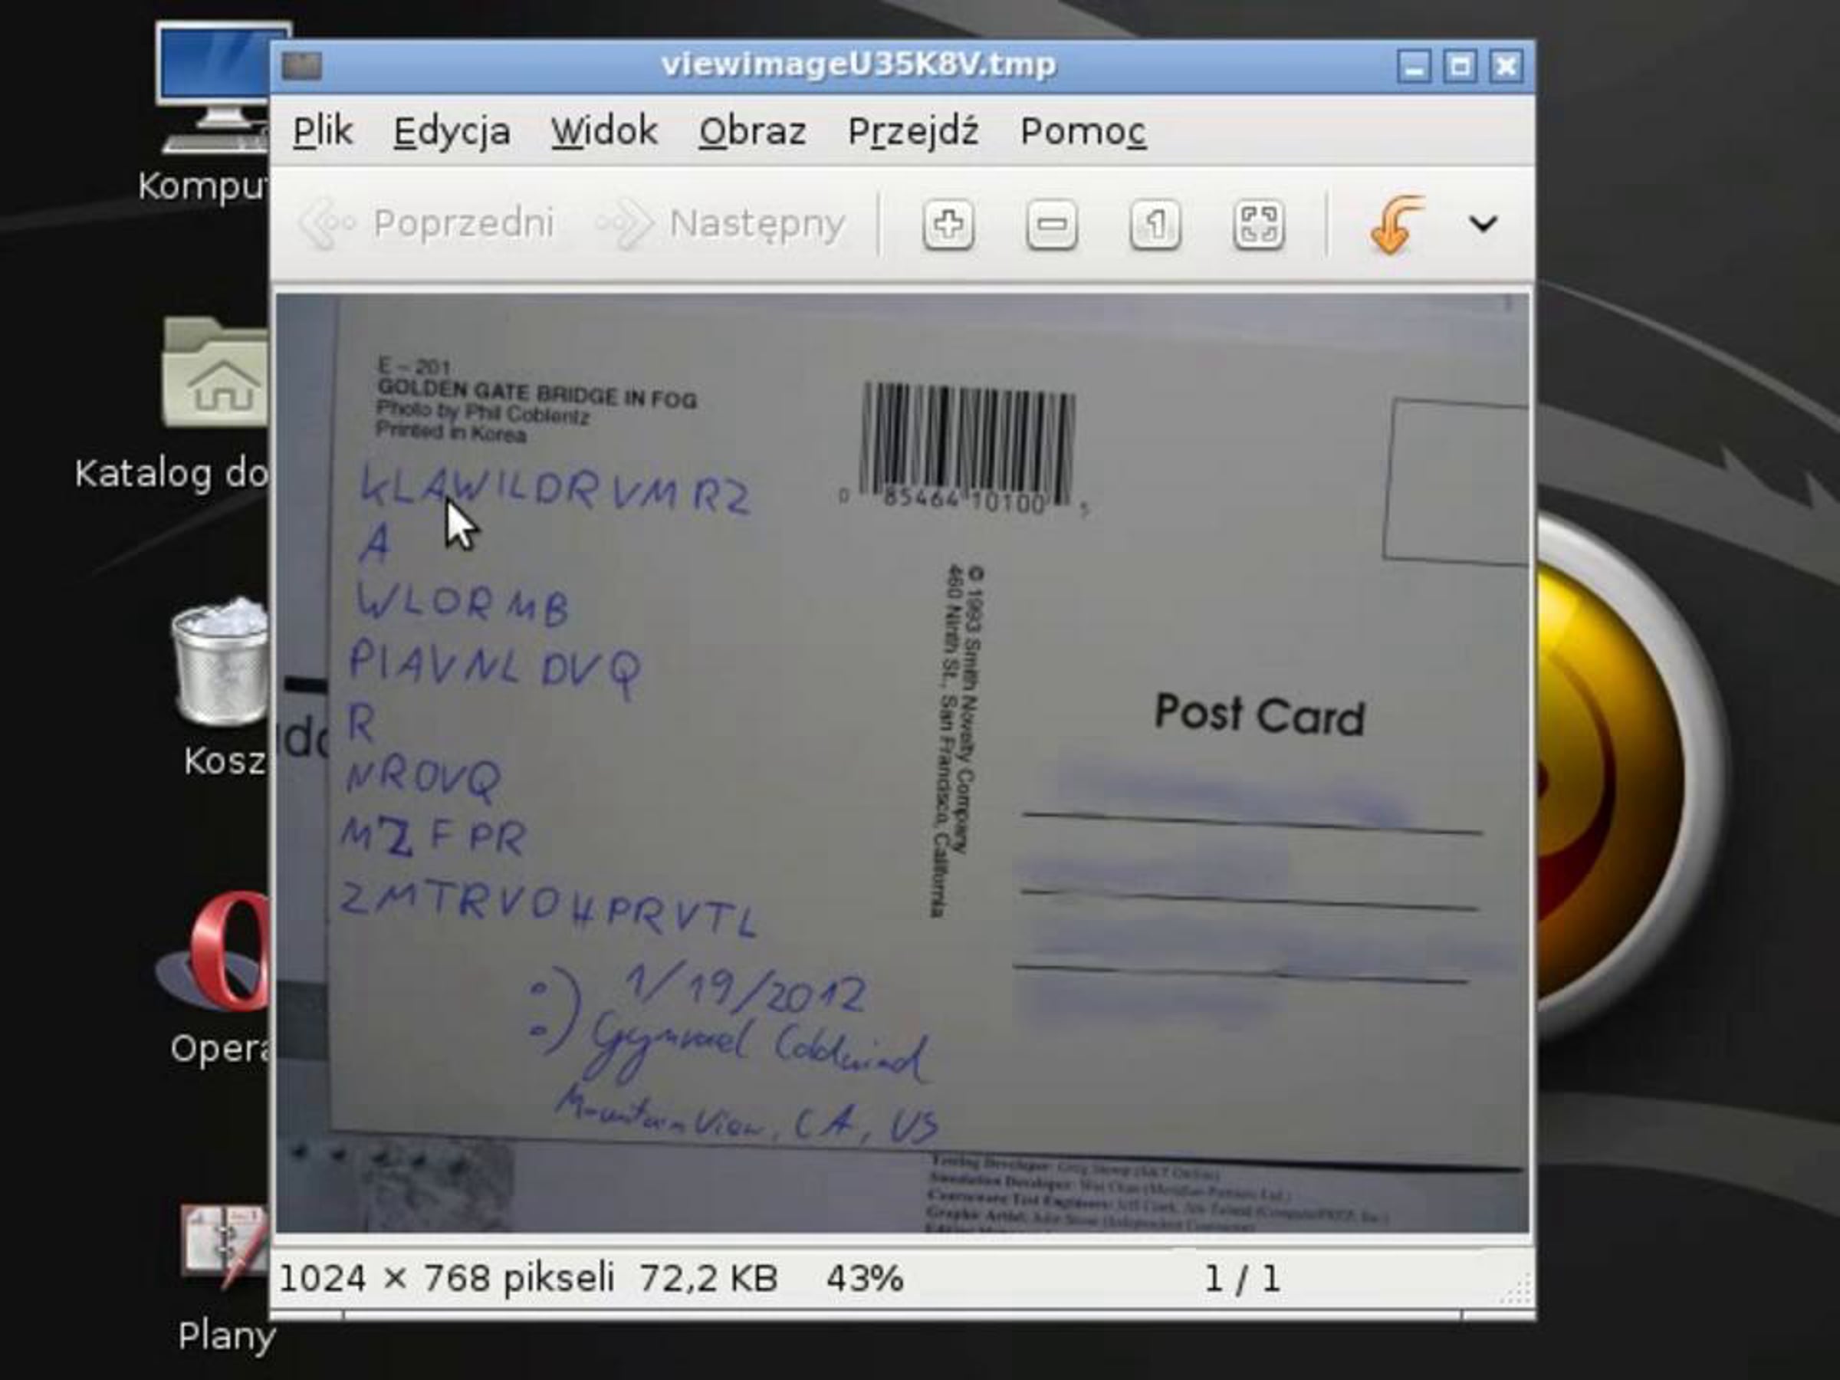Close the image viewer window
Image resolution: width=1840 pixels, height=1380 pixels.
click(x=1506, y=66)
